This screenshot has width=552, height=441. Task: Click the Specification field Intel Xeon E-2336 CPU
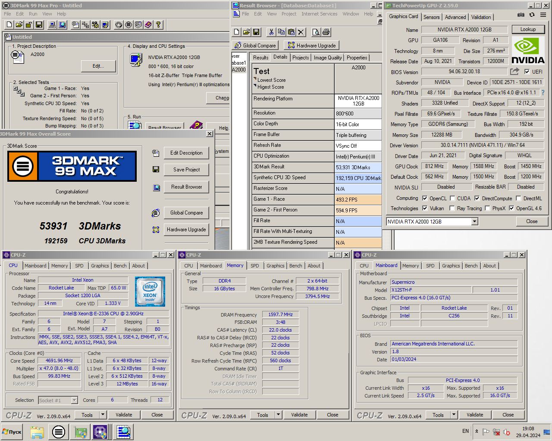click(x=103, y=314)
